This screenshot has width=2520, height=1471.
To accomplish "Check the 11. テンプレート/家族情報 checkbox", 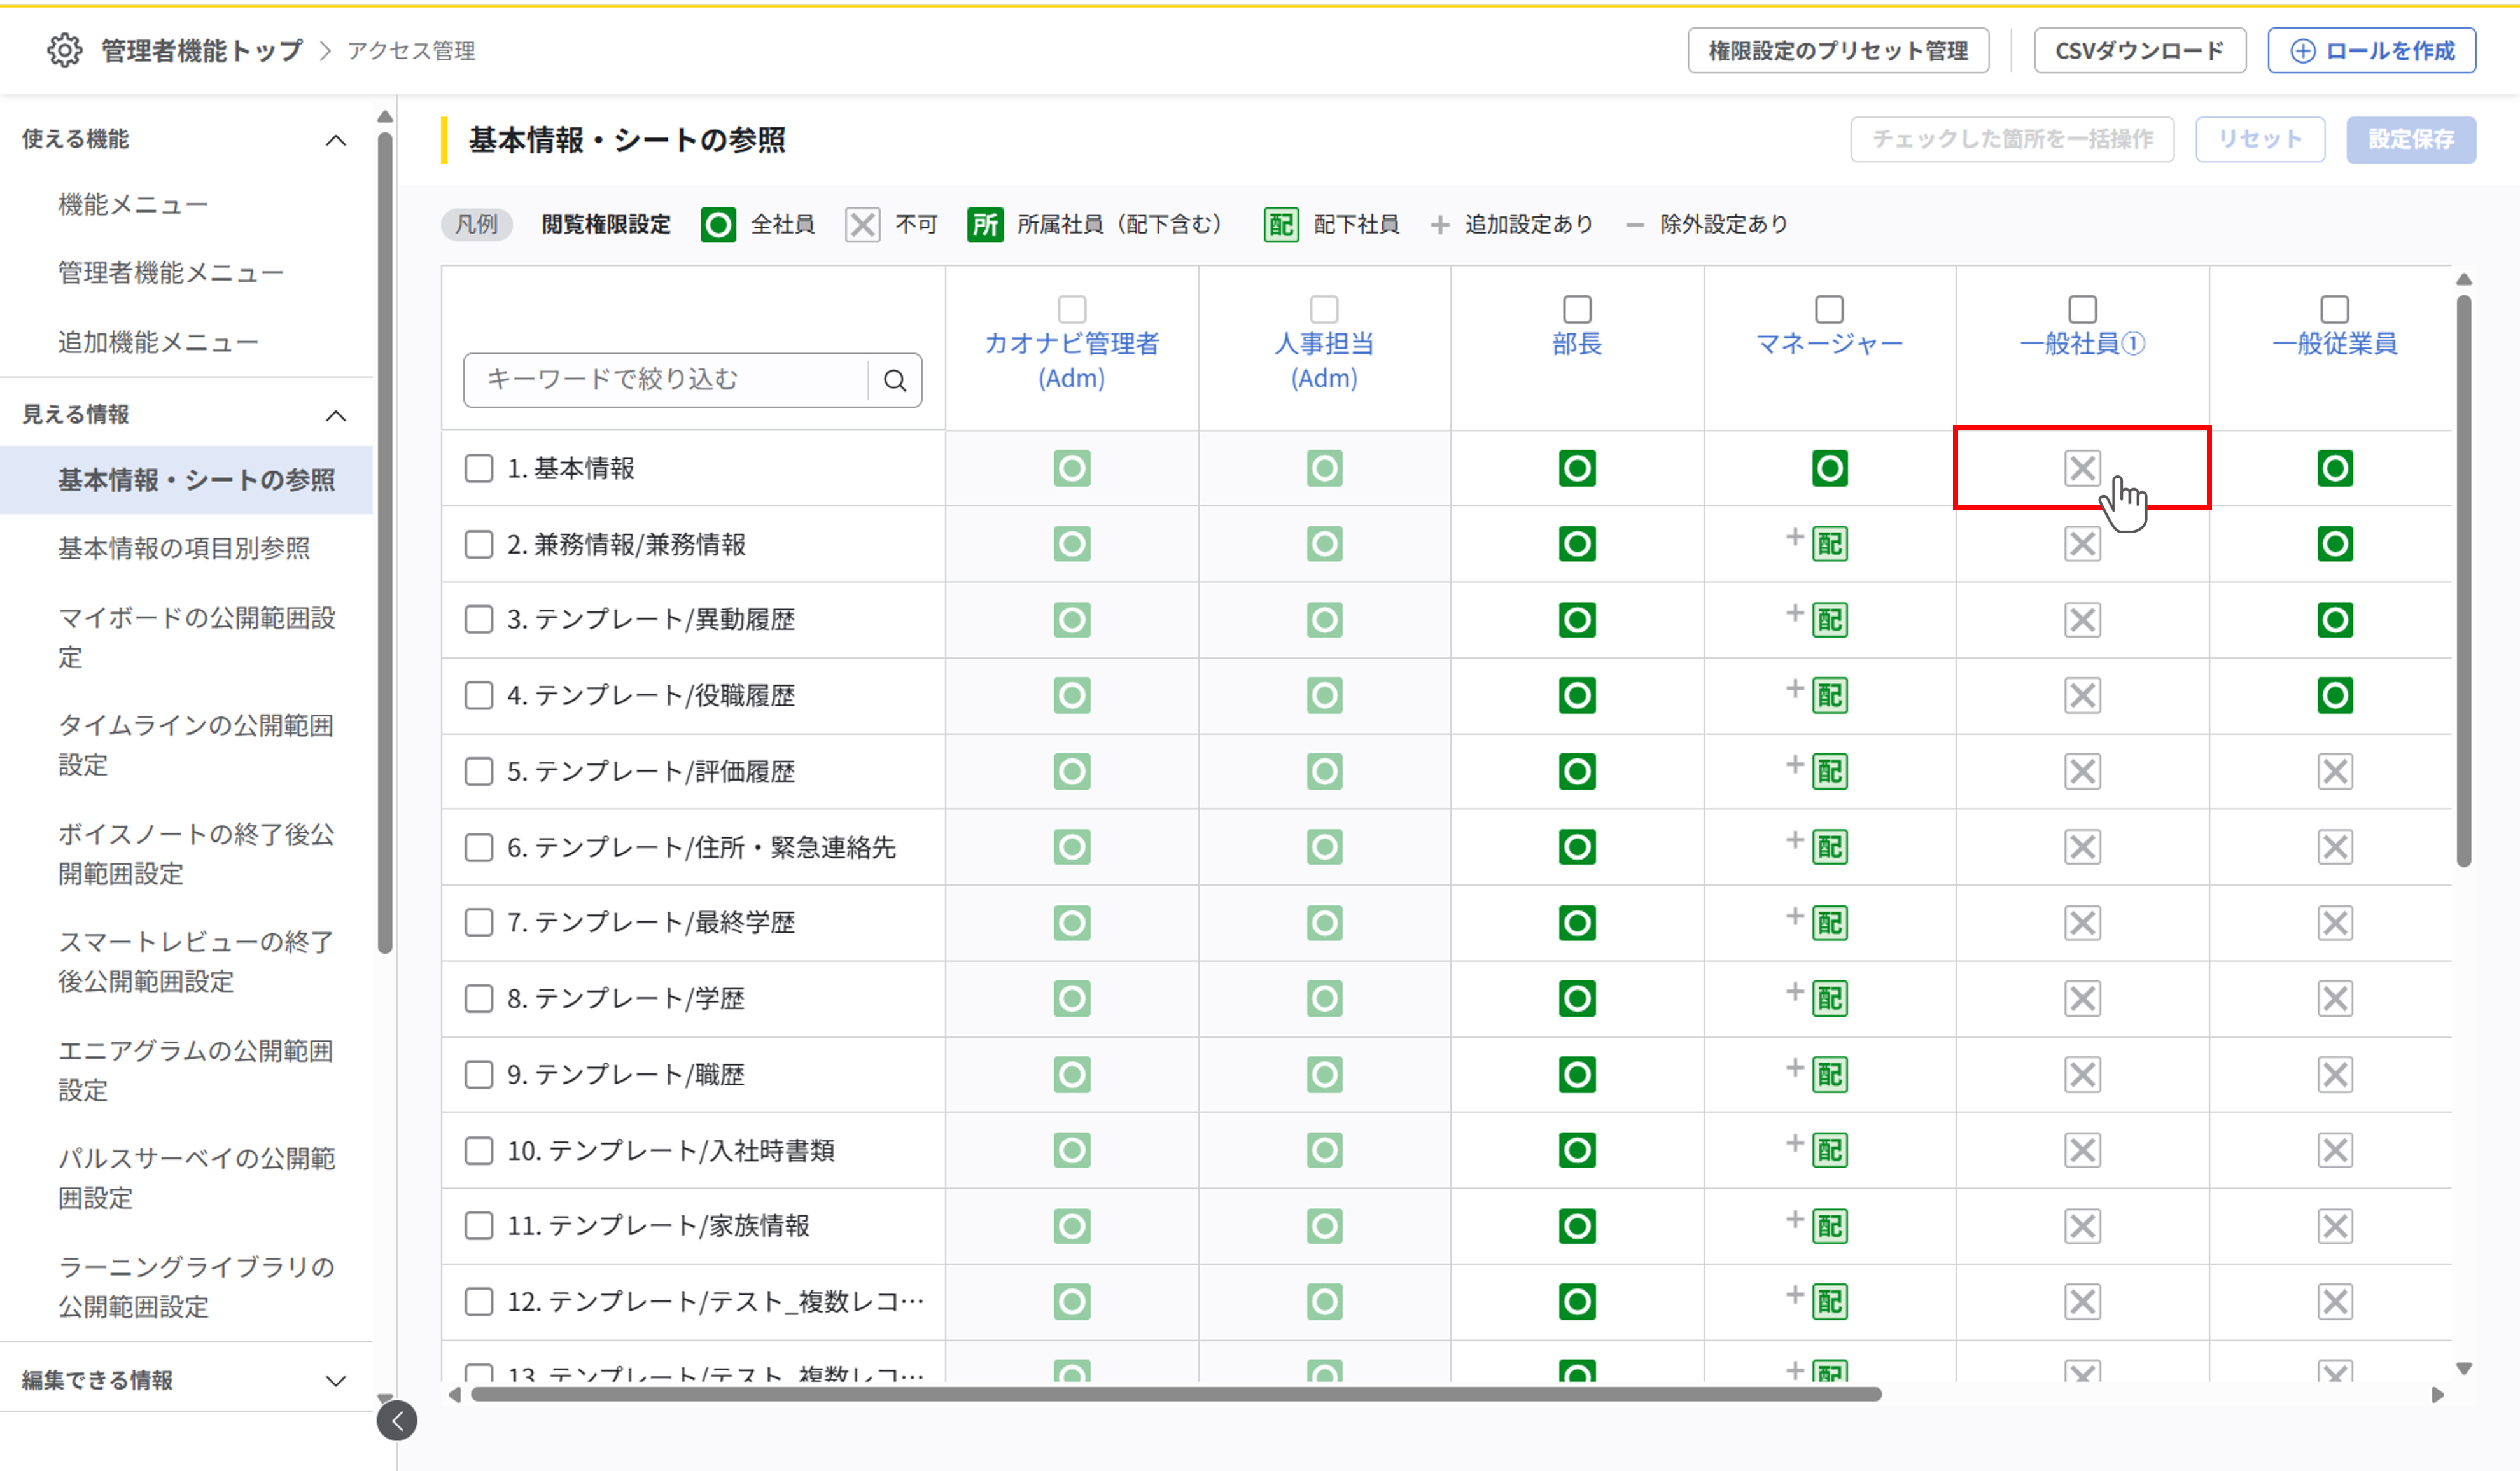I will tap(479, 1226).
